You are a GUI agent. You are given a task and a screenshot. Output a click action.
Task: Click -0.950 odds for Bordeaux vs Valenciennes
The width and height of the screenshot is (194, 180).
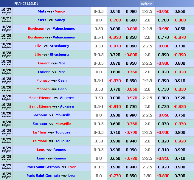[163, 29]
